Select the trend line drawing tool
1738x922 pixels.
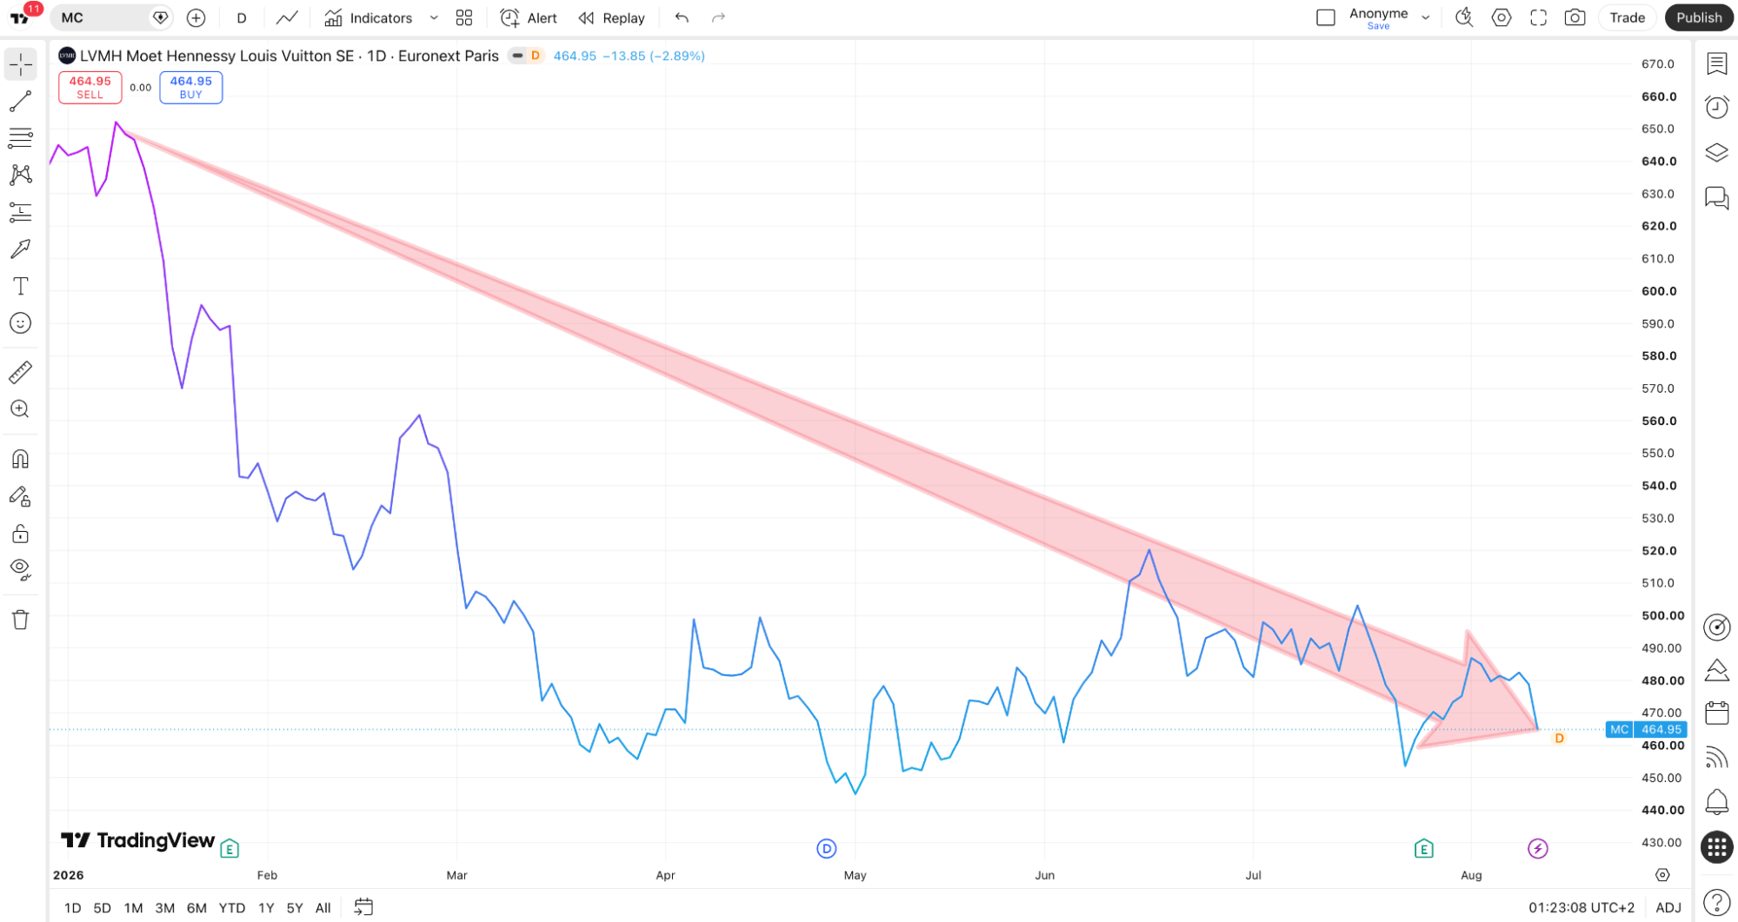tap(21, 102)
